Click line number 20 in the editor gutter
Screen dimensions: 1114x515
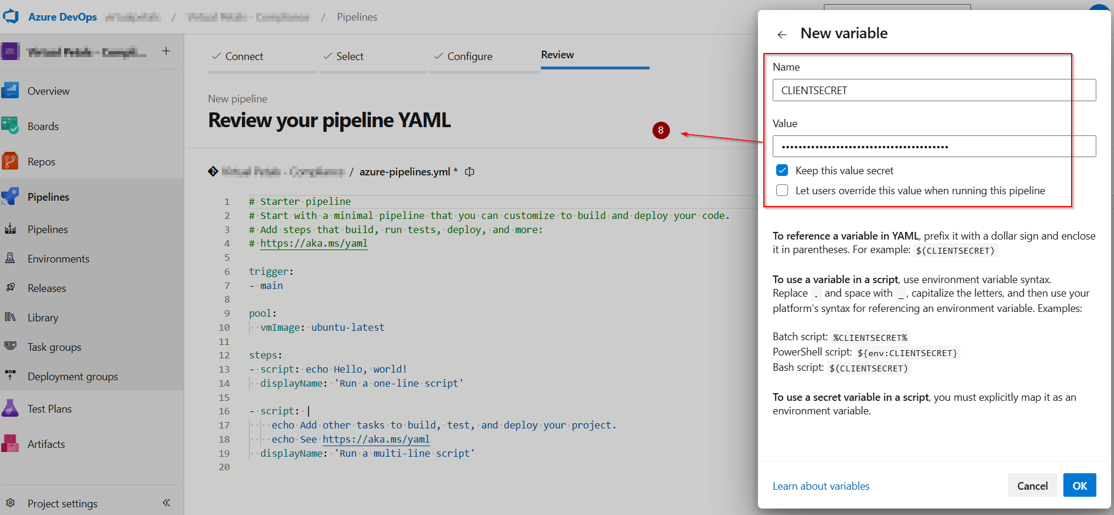click(224, 467)
